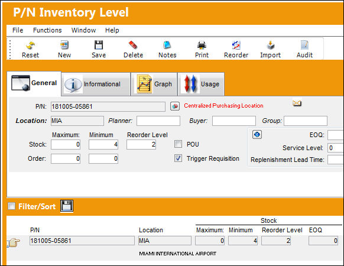Click the Save floppy disk toolbar icon
344x266 pixels.
(x=99, y=45)
